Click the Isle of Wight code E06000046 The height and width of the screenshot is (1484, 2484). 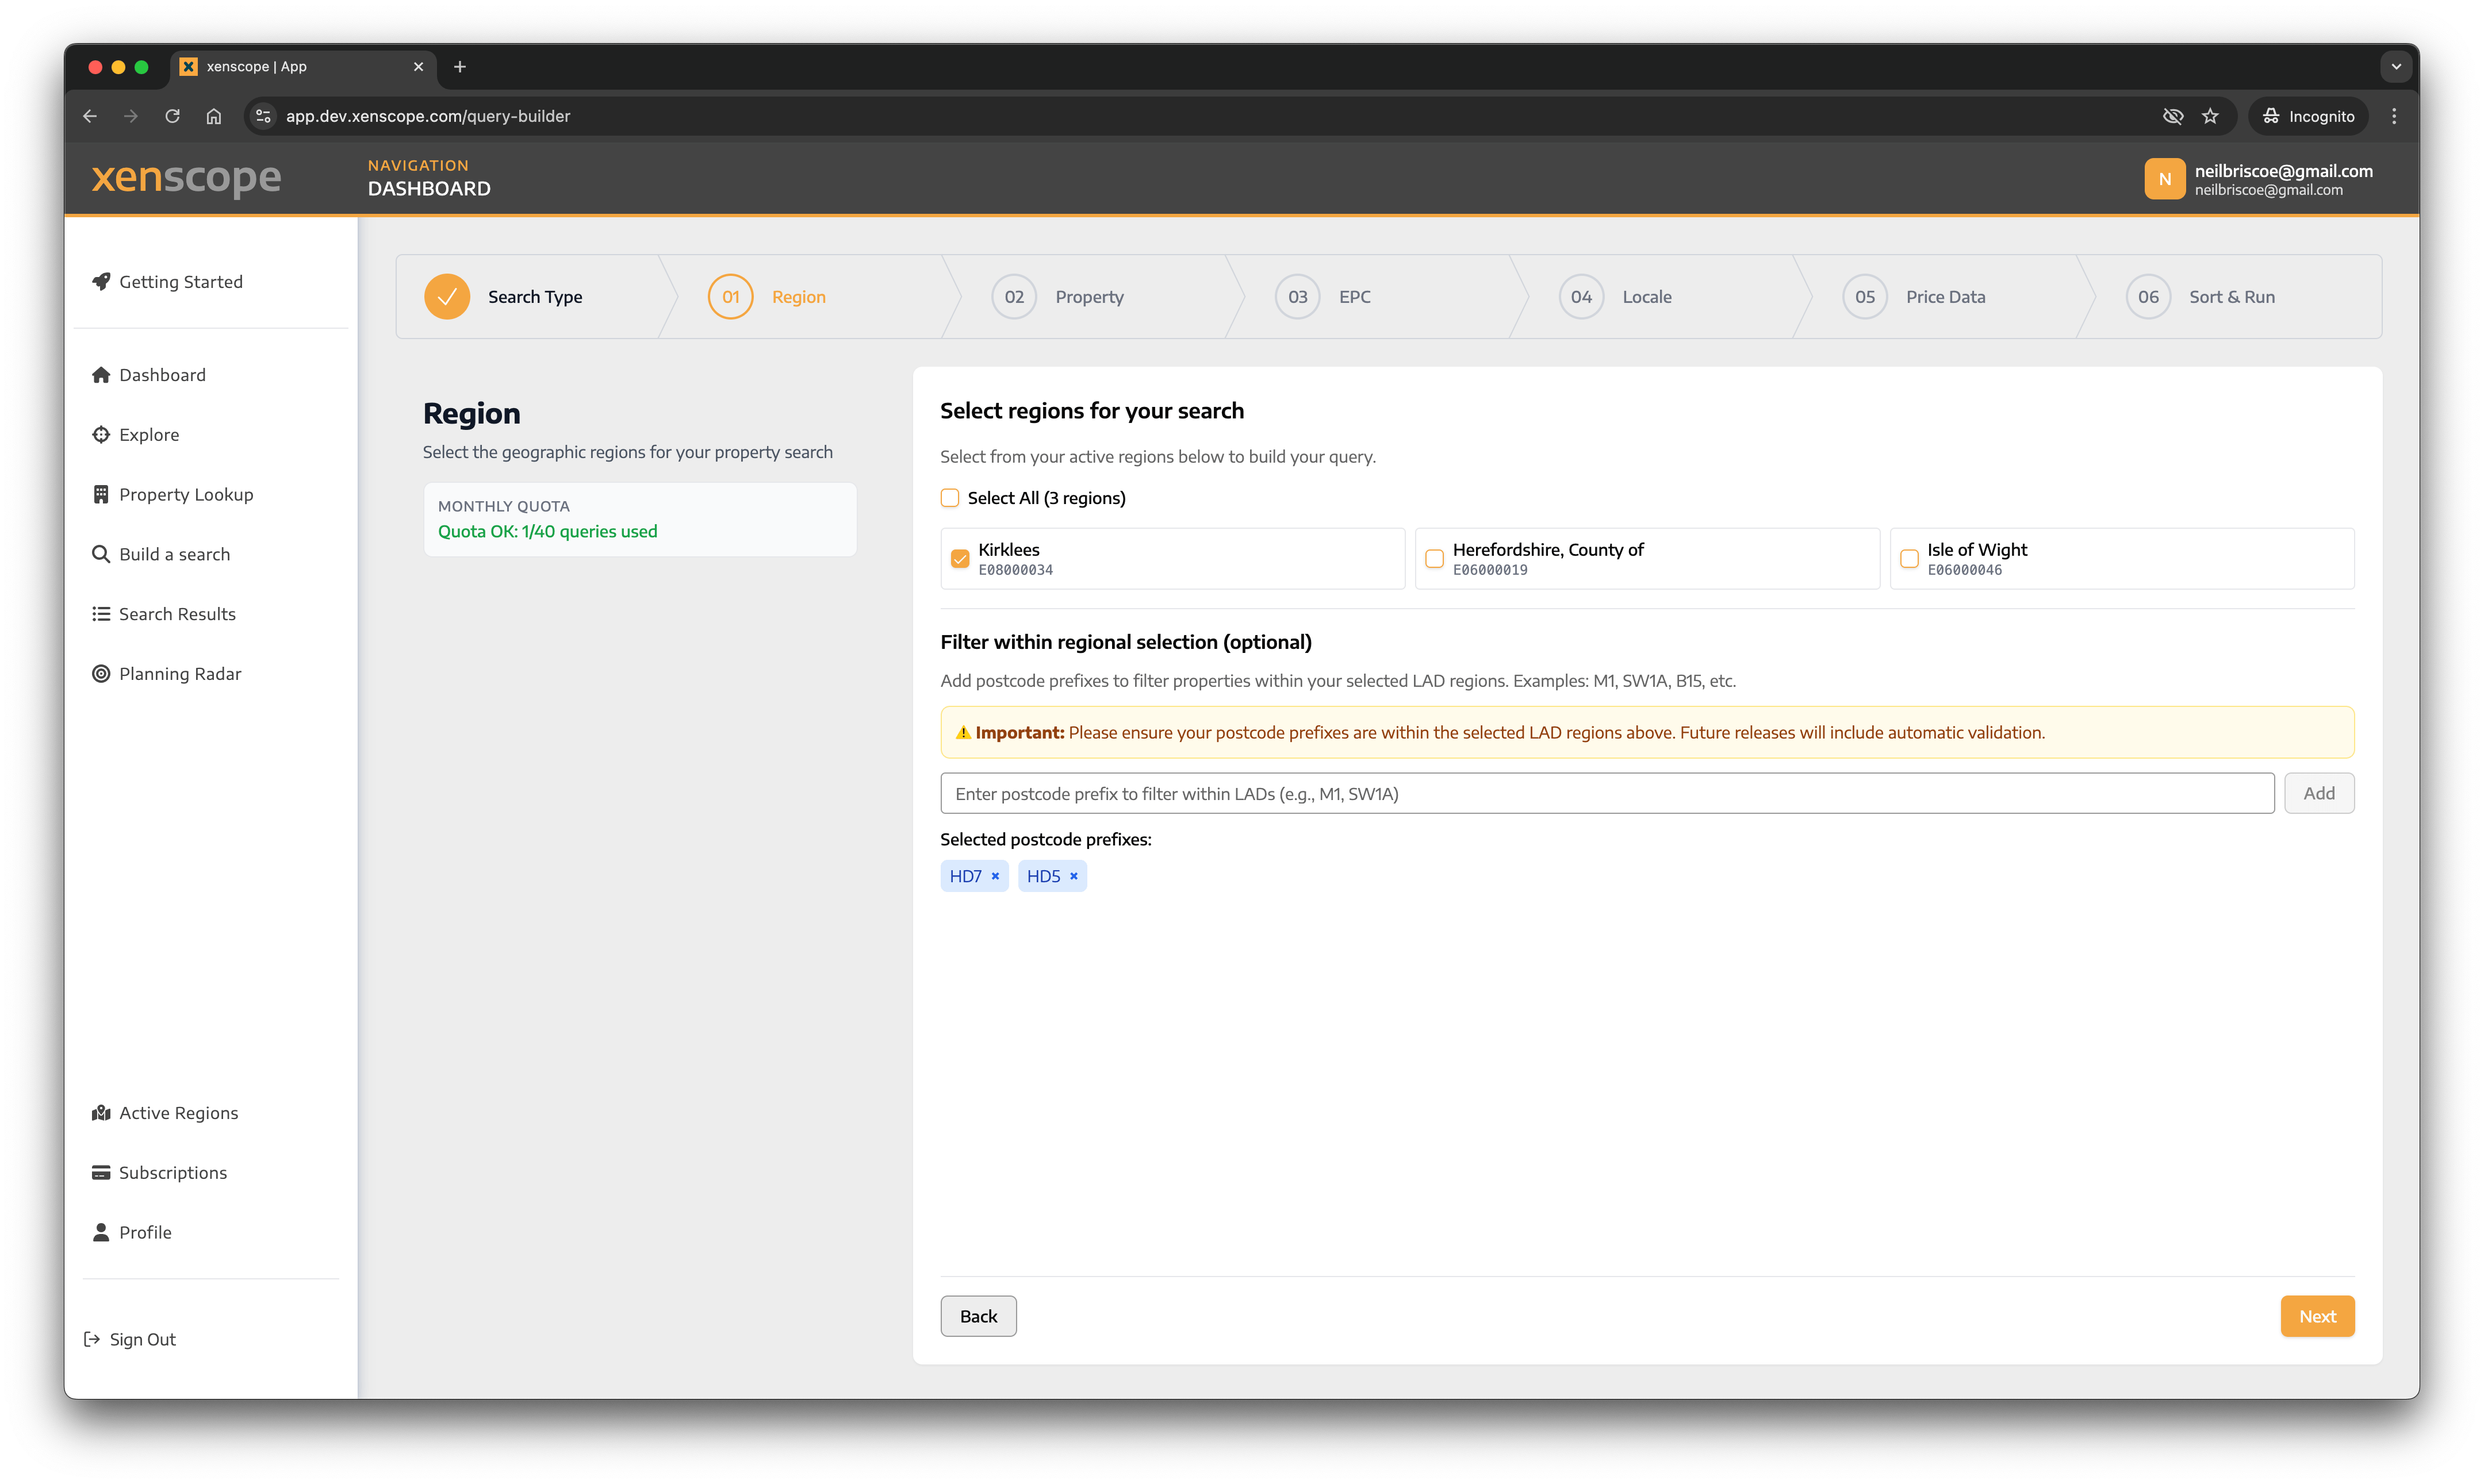(x=1965, y=570)
